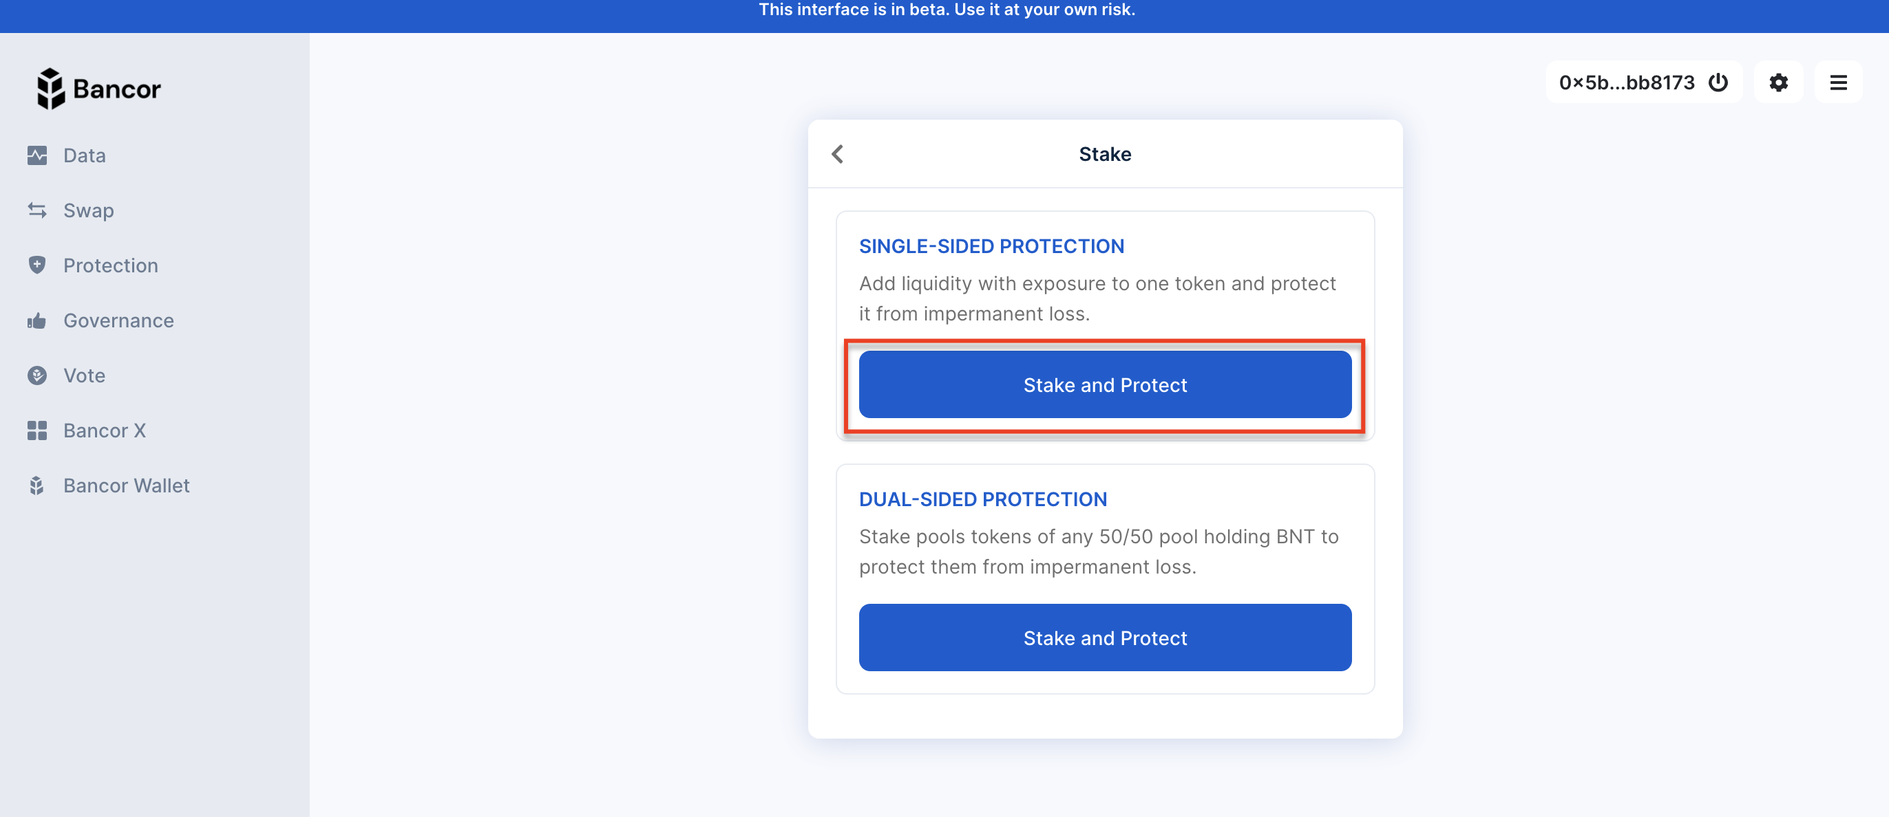Open the Swap menu item
The image size is (1889, 817).
[89, 210]
